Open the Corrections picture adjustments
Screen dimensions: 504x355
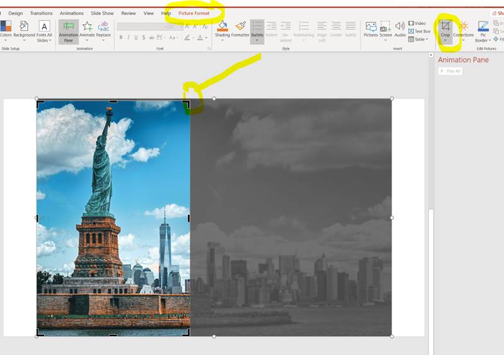point(463,27)
